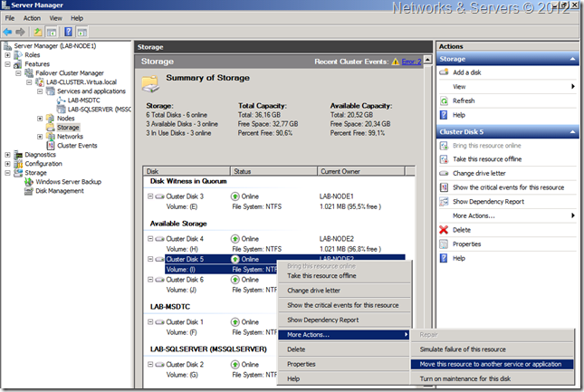This screenshot has height=392, width=584.
Task: Expand the Nodes tree item
Action: (39, 119)
